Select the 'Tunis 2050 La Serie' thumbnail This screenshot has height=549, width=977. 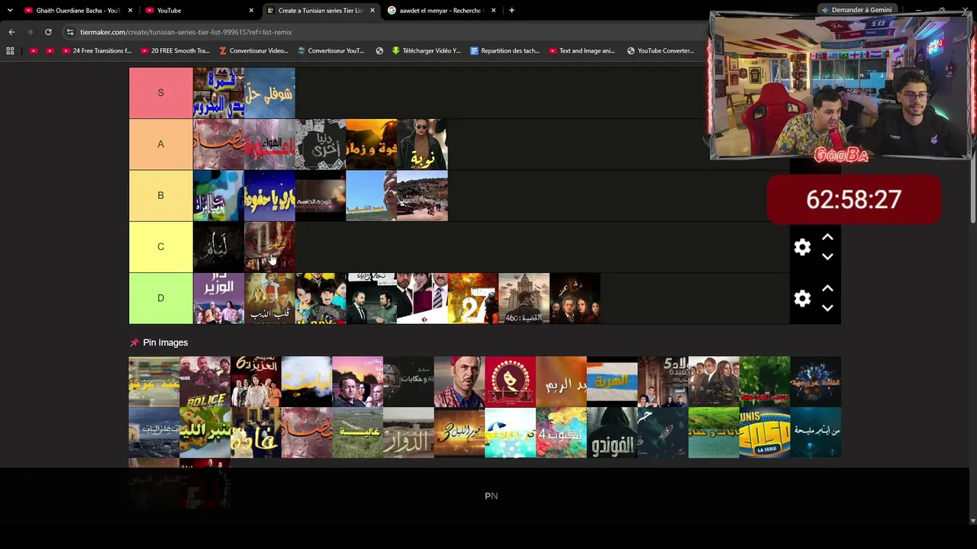click(x=765, y=432)
